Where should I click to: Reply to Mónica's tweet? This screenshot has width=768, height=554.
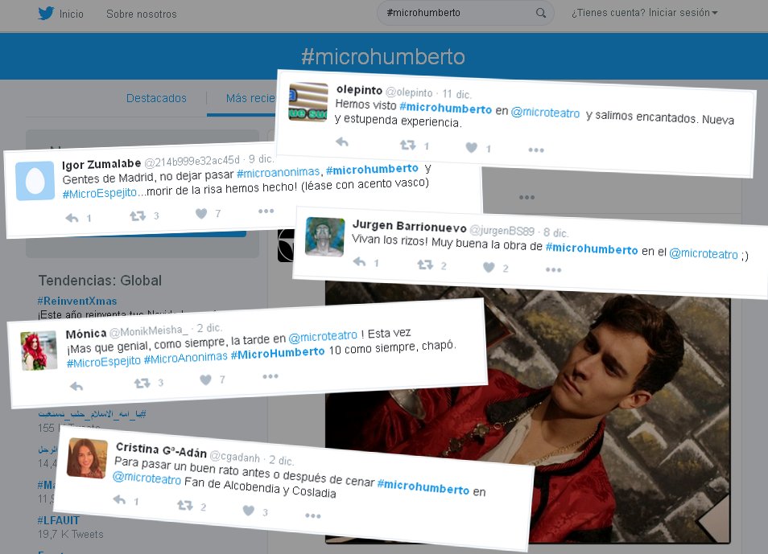click(76, 386)
